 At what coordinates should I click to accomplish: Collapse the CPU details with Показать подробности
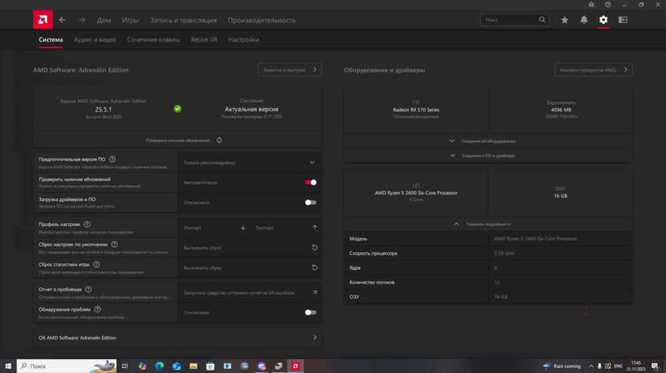coord(488,224)
